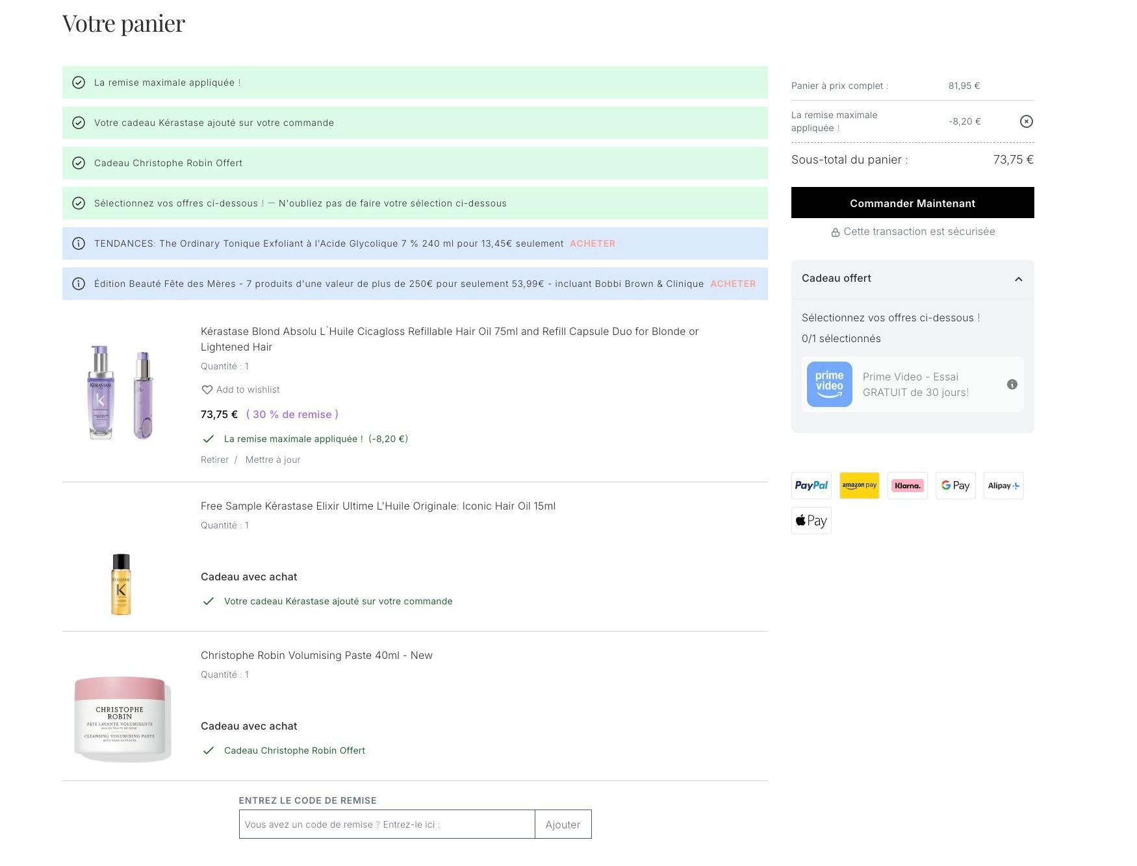This screenshot has width=1137, height=866.
Task: Click checkmark beside Kérastase product discount line
Action: [x=209, y=439]
